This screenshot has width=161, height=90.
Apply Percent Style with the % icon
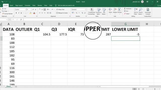[76, 13]
